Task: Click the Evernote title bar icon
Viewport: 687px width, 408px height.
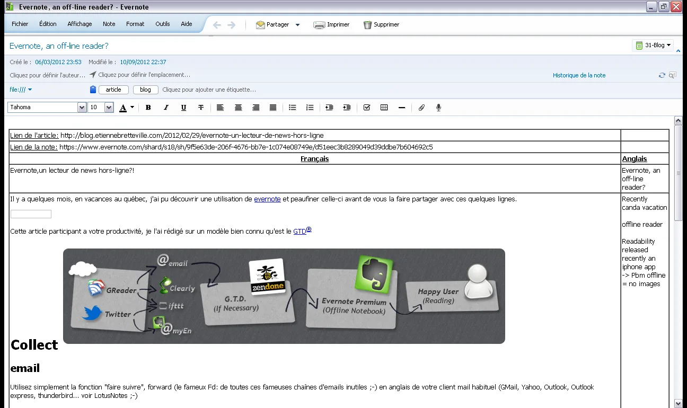Action: (10, 7)
